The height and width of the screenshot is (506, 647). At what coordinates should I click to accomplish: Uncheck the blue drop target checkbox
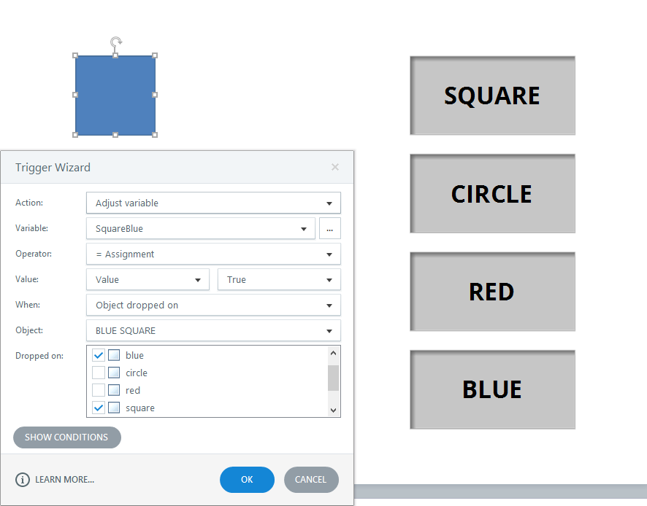(98, 355)
